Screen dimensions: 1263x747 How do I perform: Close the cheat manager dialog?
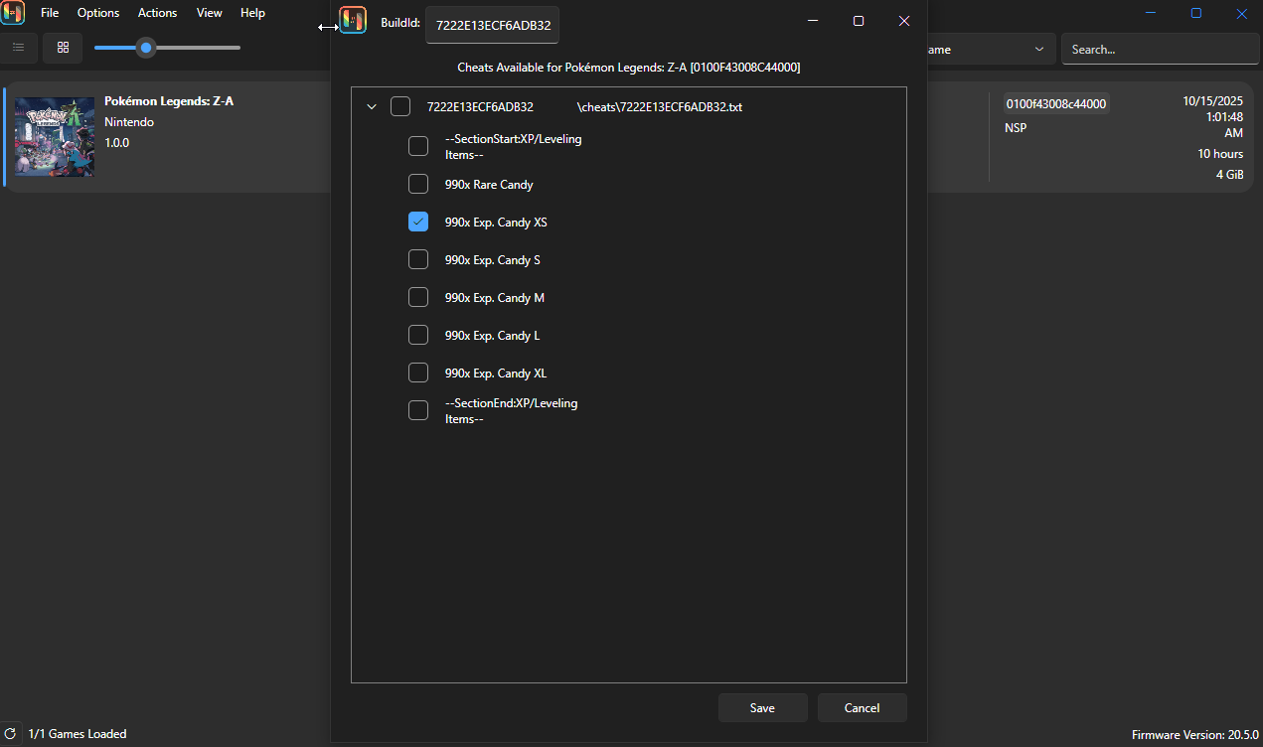pos(904,21)
